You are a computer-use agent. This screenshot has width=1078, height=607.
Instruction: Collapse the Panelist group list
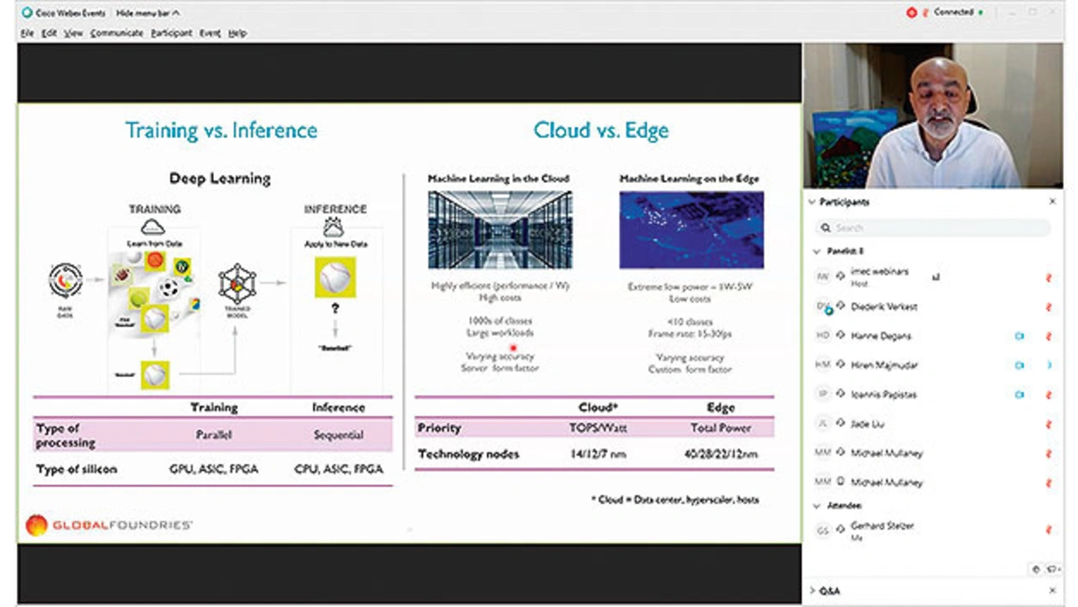click(x=816, y=251)
